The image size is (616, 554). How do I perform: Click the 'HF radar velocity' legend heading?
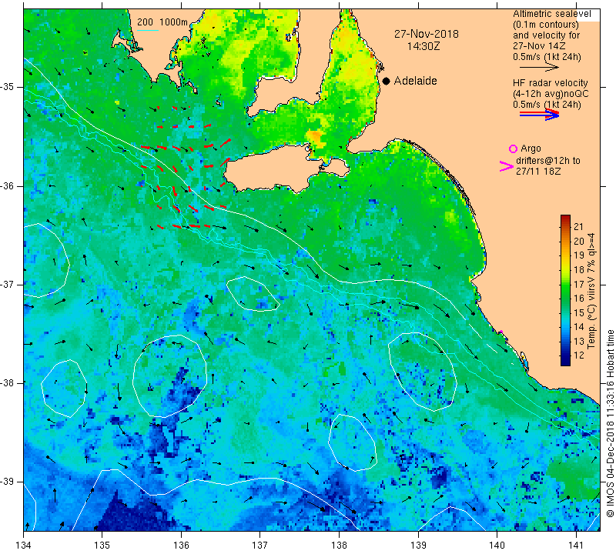point(550,83)
